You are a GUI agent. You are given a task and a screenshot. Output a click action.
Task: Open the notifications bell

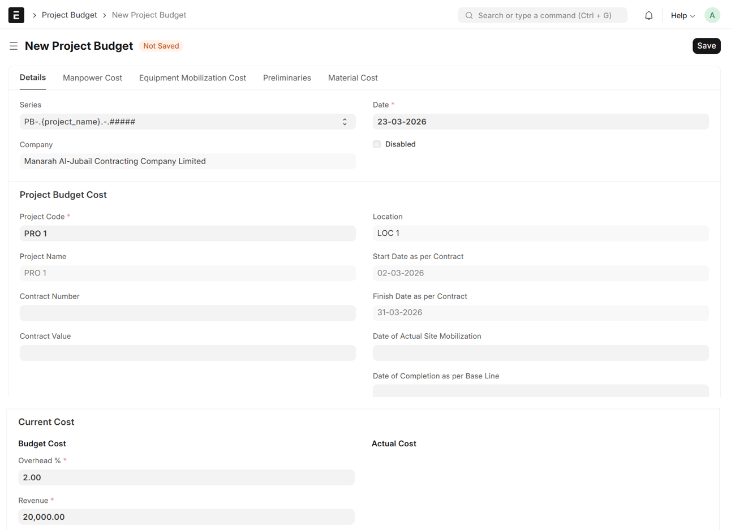click(x=648, y=16)
